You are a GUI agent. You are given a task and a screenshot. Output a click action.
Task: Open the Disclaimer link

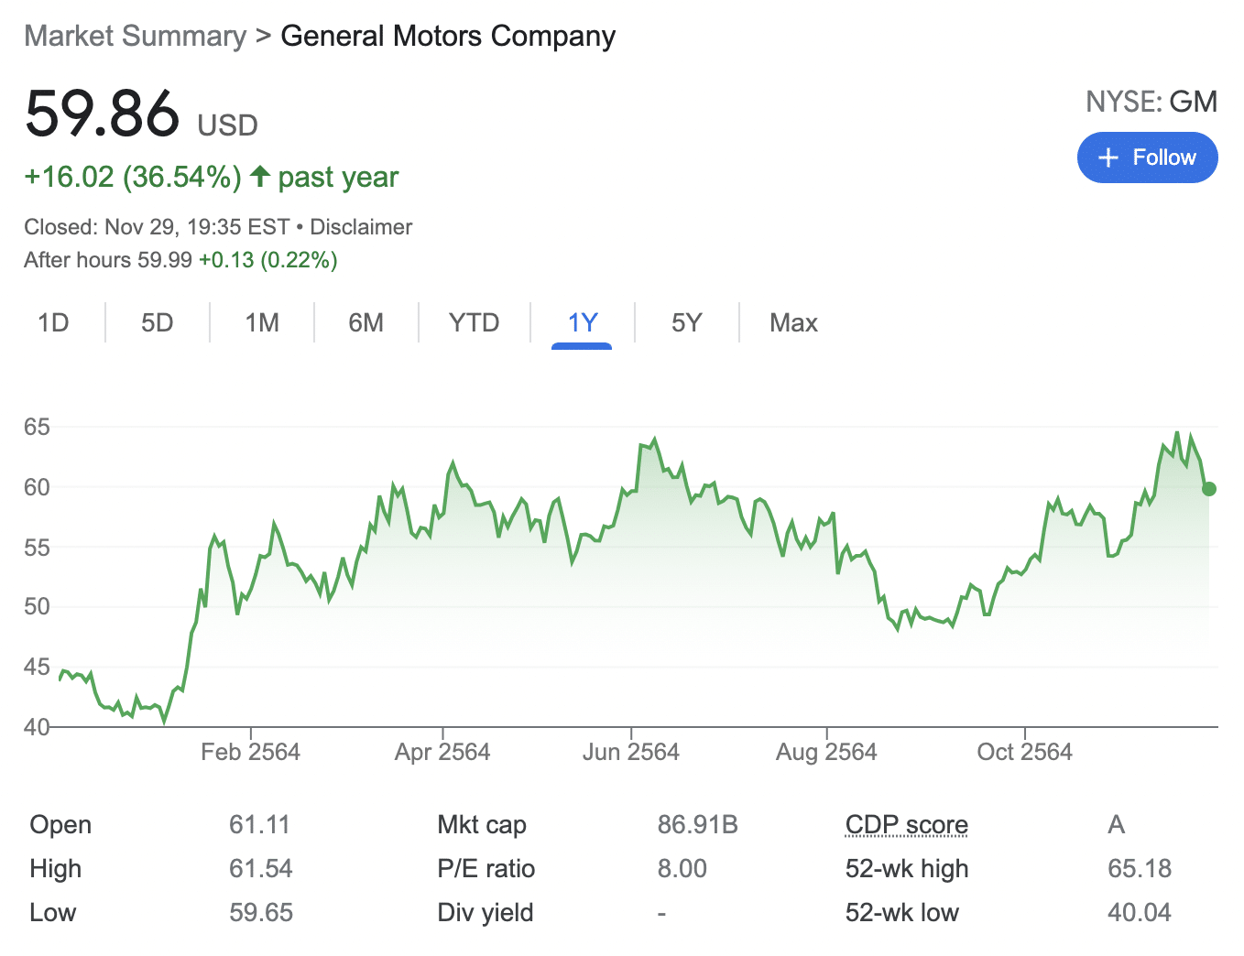coord(361,227)
